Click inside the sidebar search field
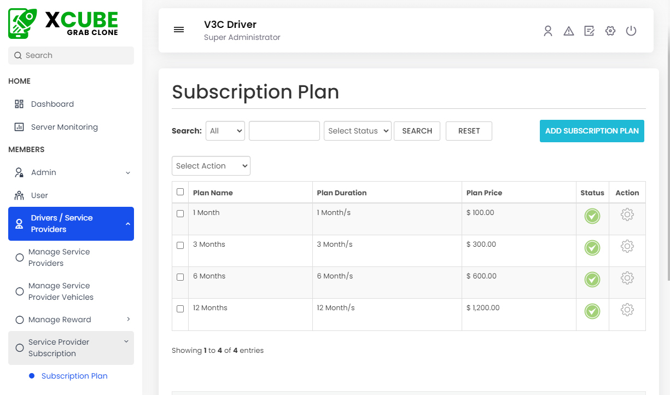Viewport: 670px width, 395px height. pos(71,55)
